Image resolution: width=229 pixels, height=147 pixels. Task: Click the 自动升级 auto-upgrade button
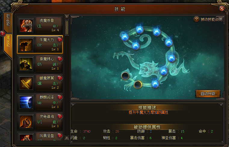tap(208, 94)
